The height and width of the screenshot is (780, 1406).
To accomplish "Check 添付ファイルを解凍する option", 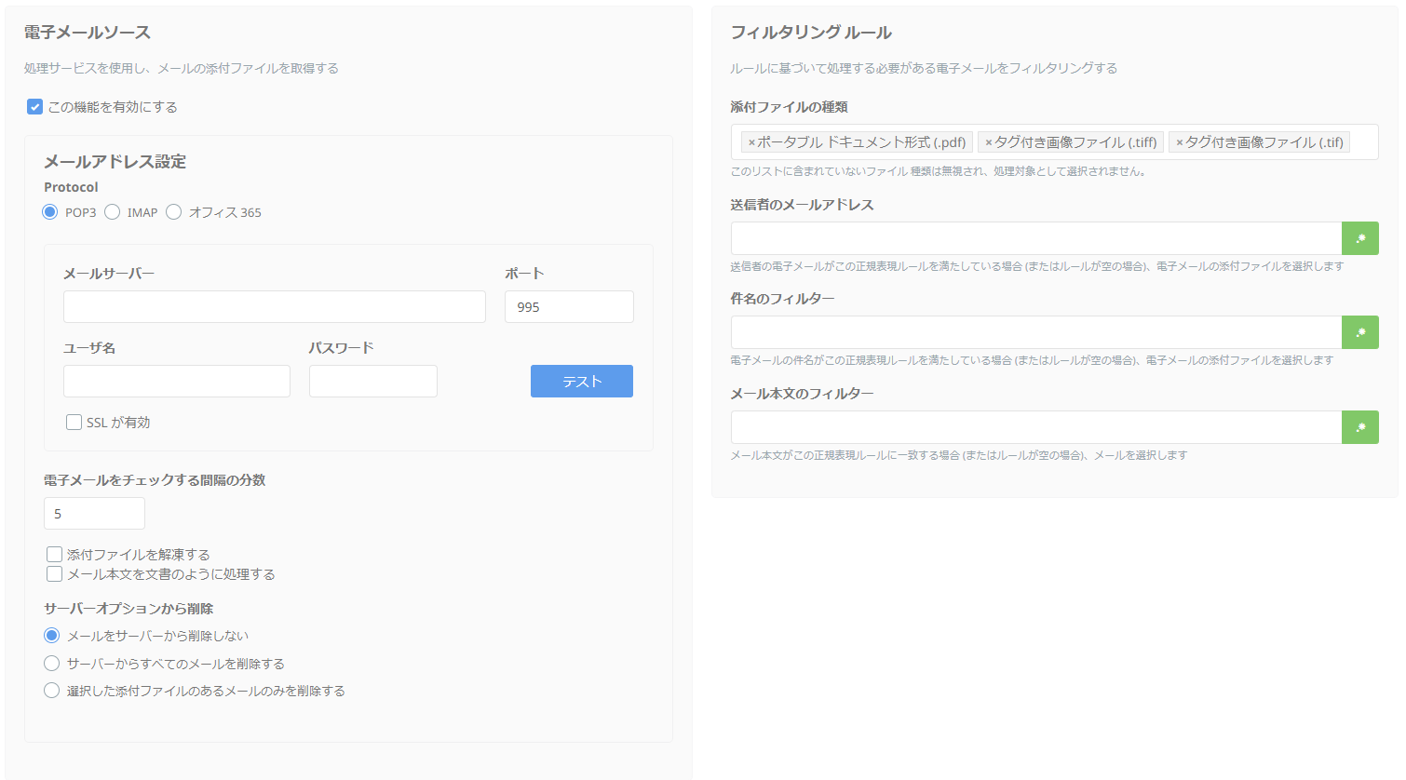I will [x=55, y=555].
